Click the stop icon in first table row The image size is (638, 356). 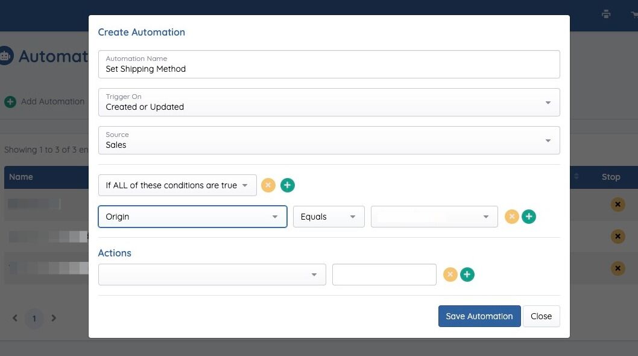pyautogui.click(x=617, y=205)
